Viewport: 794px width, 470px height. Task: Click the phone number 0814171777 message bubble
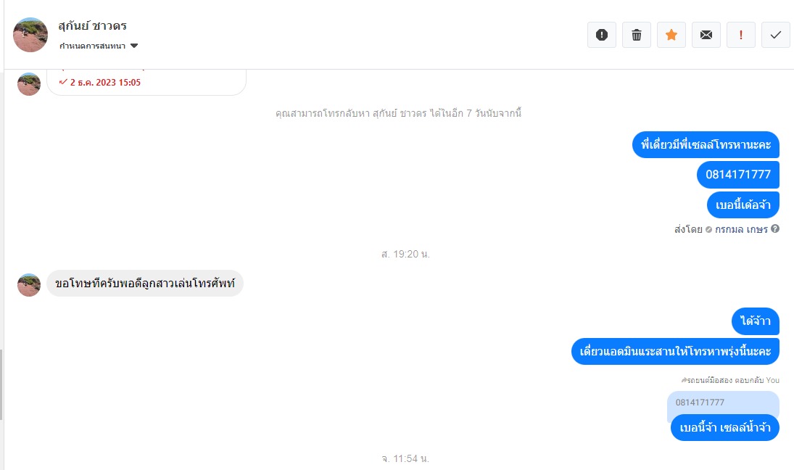pyautogui.click(x=737, y=175)
